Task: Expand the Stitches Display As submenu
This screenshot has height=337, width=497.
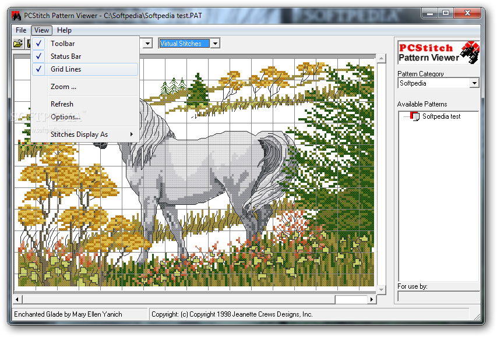Action: (85, 134)
